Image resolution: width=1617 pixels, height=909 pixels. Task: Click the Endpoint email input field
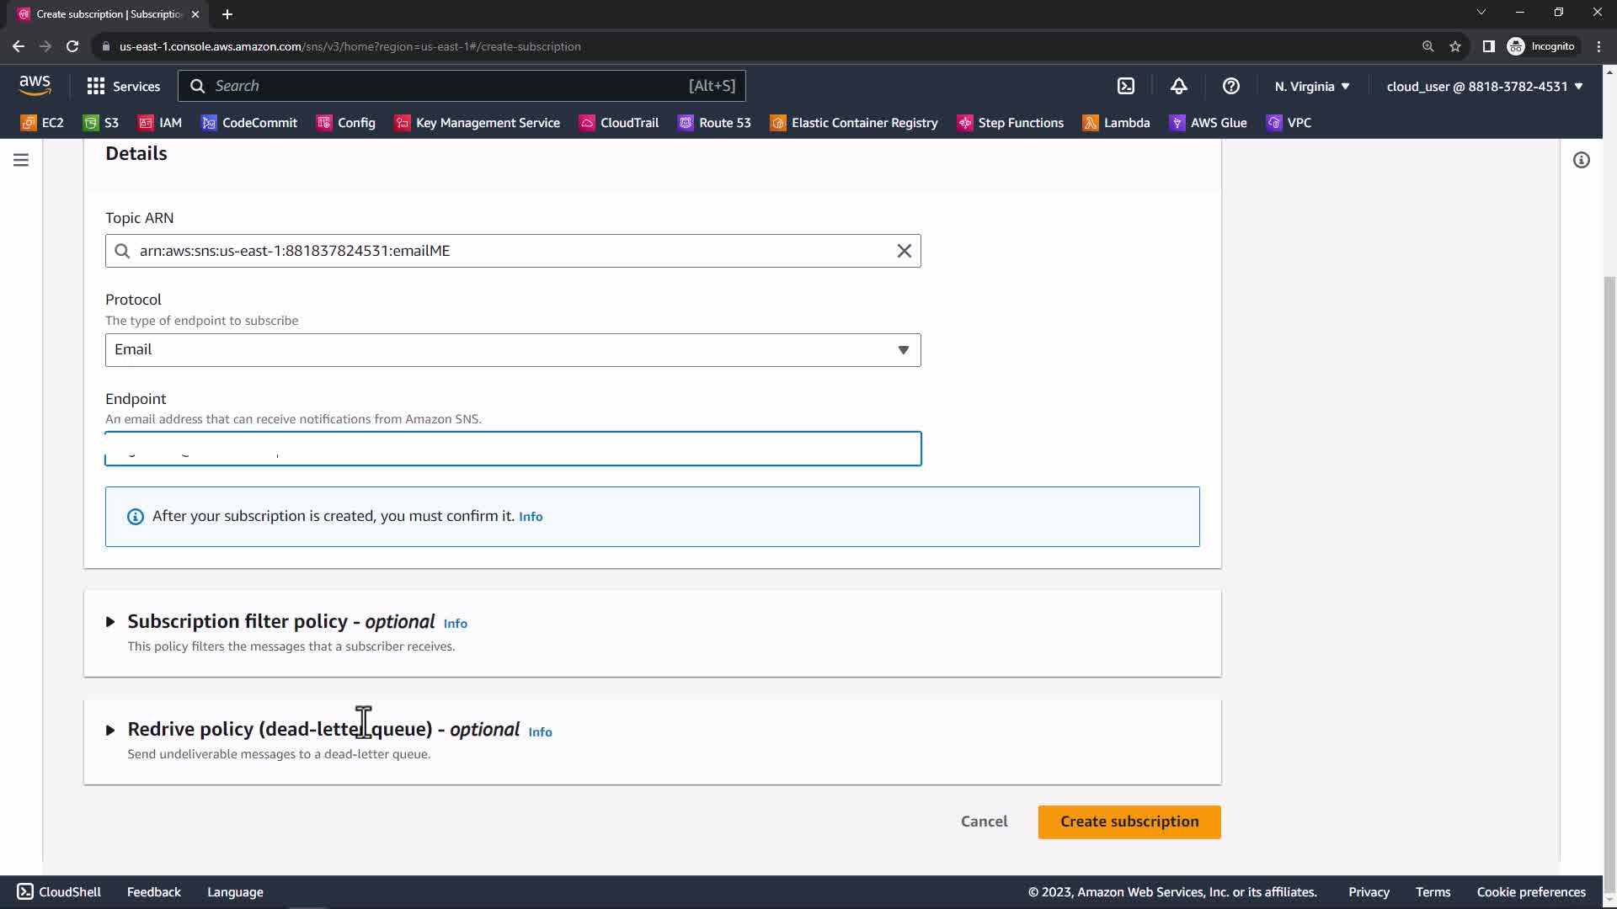pyautogui.click(x=512, y=449)
